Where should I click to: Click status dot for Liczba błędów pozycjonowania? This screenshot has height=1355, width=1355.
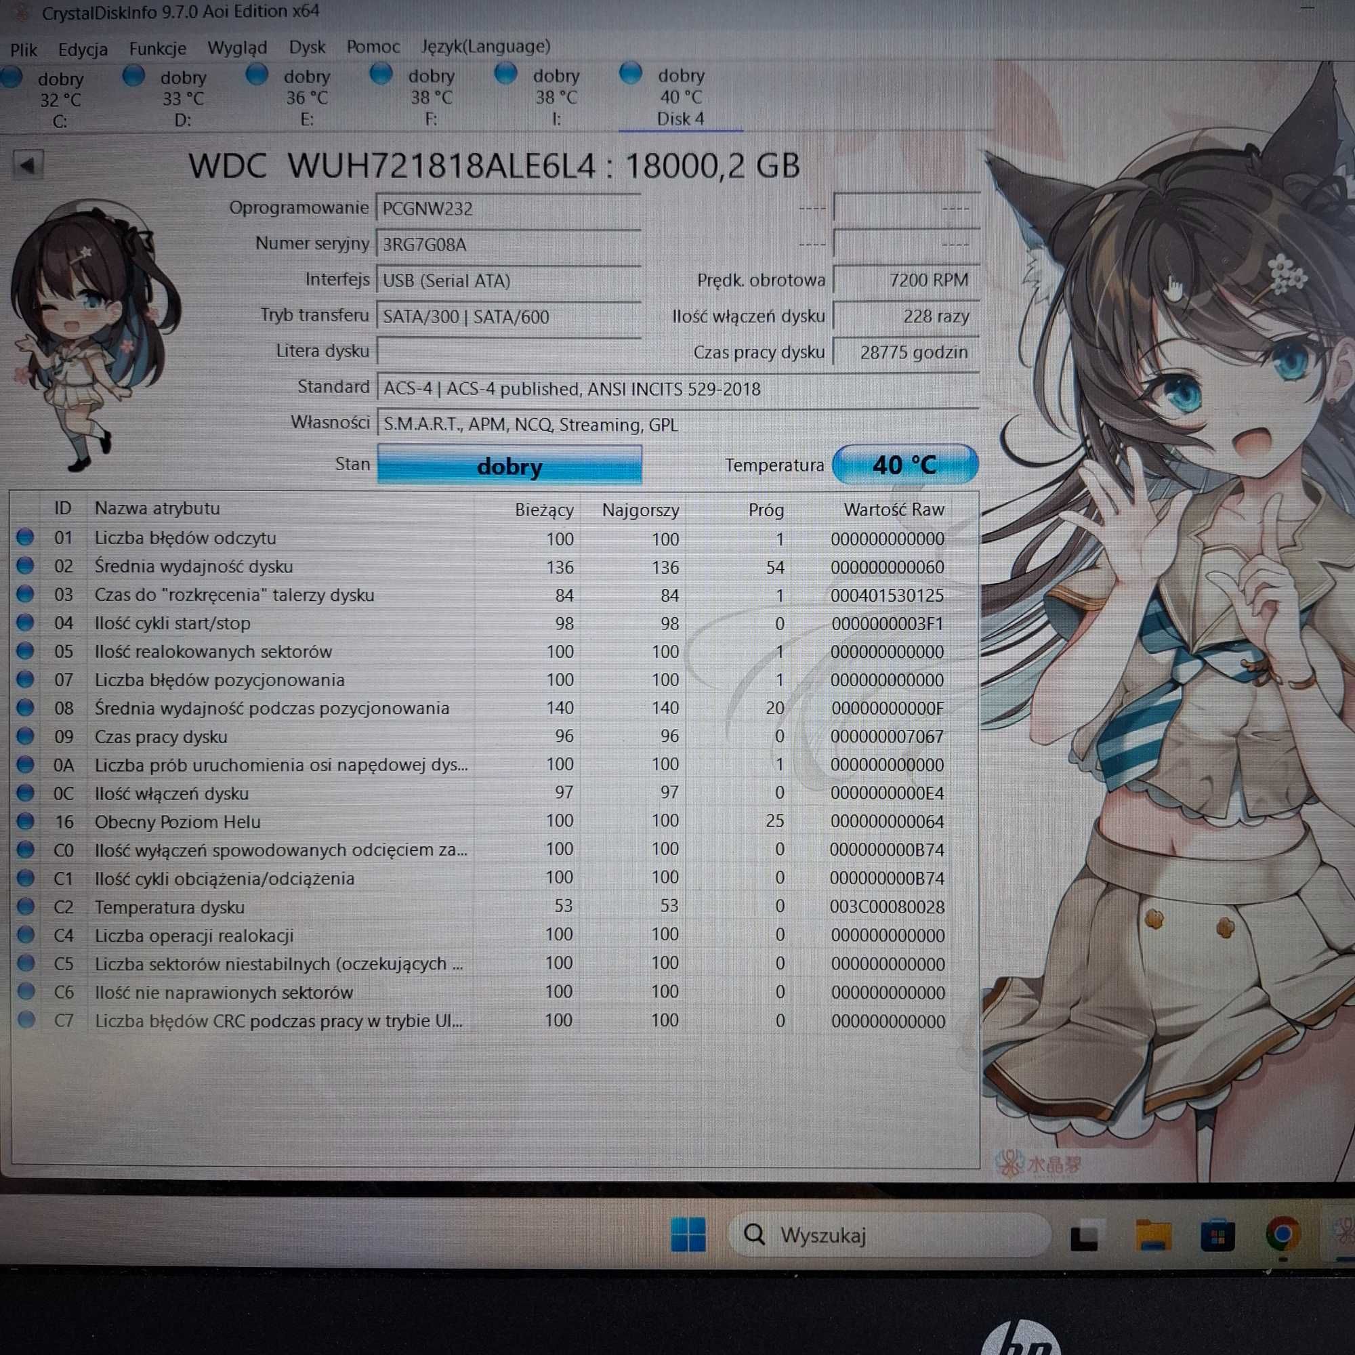(x=25, y=679)
